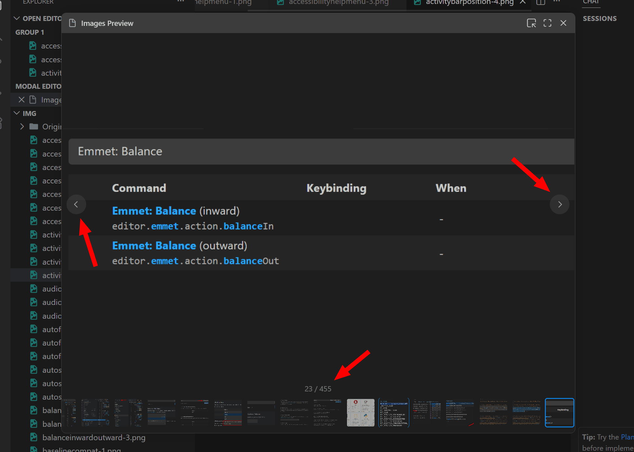The height and width of the screenshot is (452, 634).
Task: Open the fullscreen icon in Images Preview
Action: (548, 23)
